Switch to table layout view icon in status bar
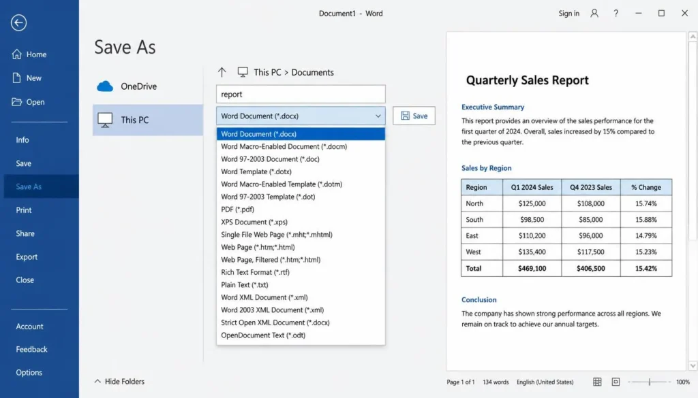 (597, 382)
